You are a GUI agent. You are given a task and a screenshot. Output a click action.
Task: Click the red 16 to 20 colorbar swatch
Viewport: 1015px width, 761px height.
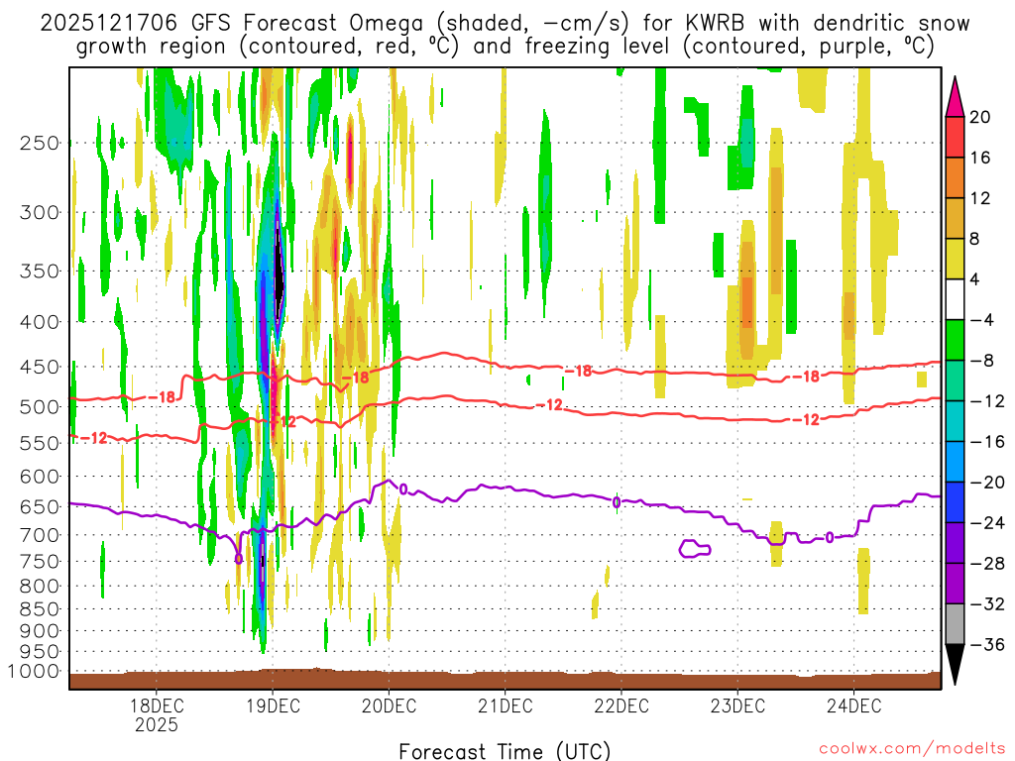tap(955, 137)
